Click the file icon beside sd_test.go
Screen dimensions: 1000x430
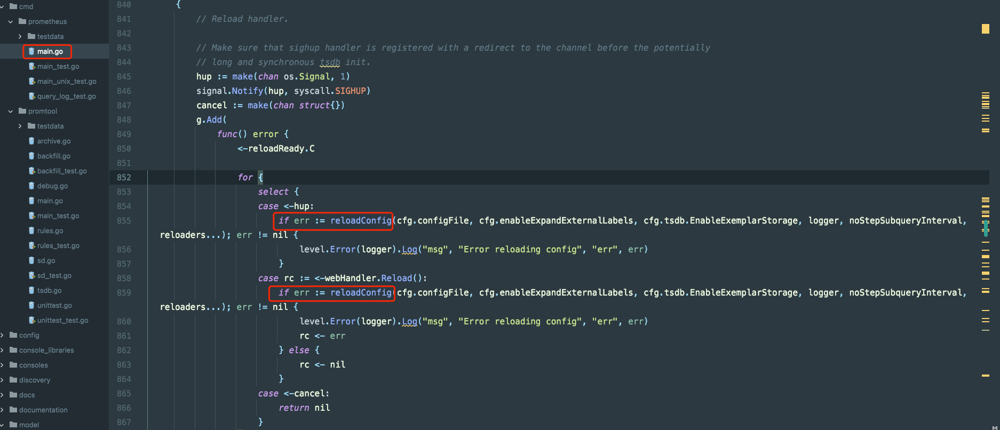pyautogui.click(x=31, y=275)
